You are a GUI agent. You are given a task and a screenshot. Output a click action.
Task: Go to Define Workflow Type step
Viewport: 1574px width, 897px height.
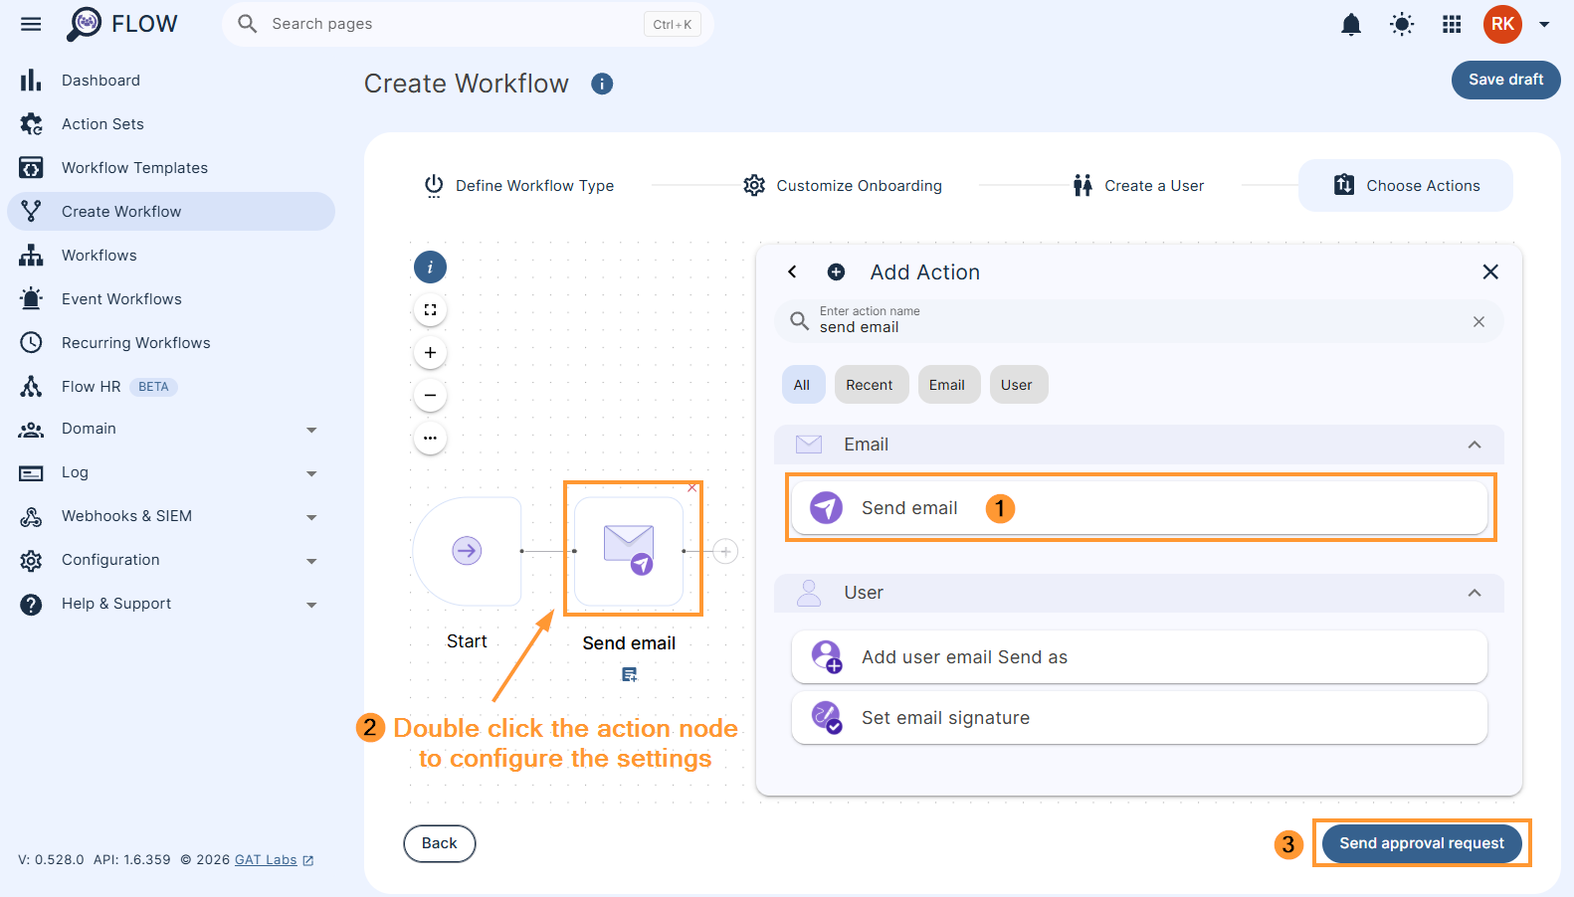pos(518,186)
